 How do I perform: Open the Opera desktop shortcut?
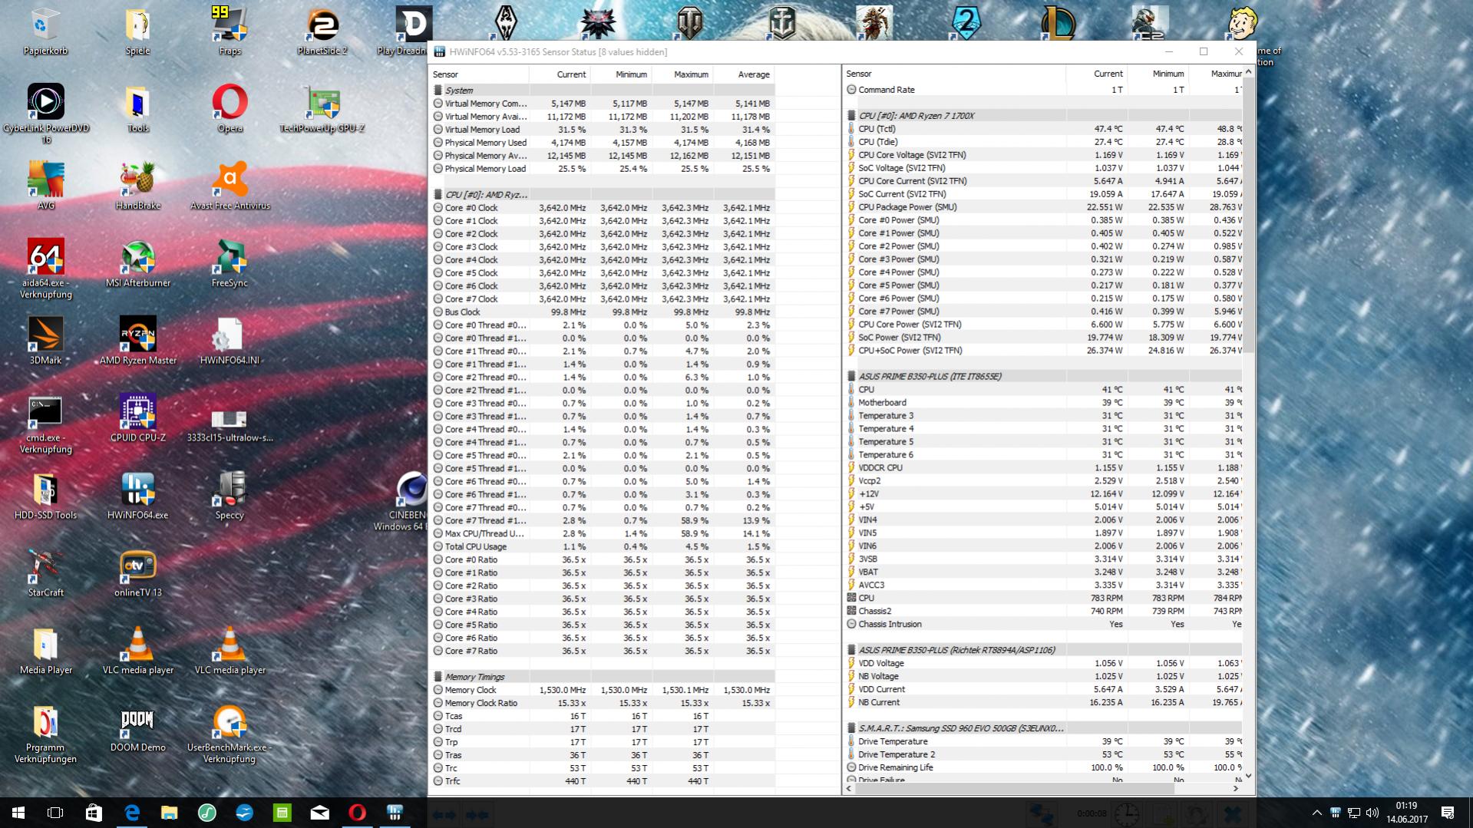click(x=230, y=109)
